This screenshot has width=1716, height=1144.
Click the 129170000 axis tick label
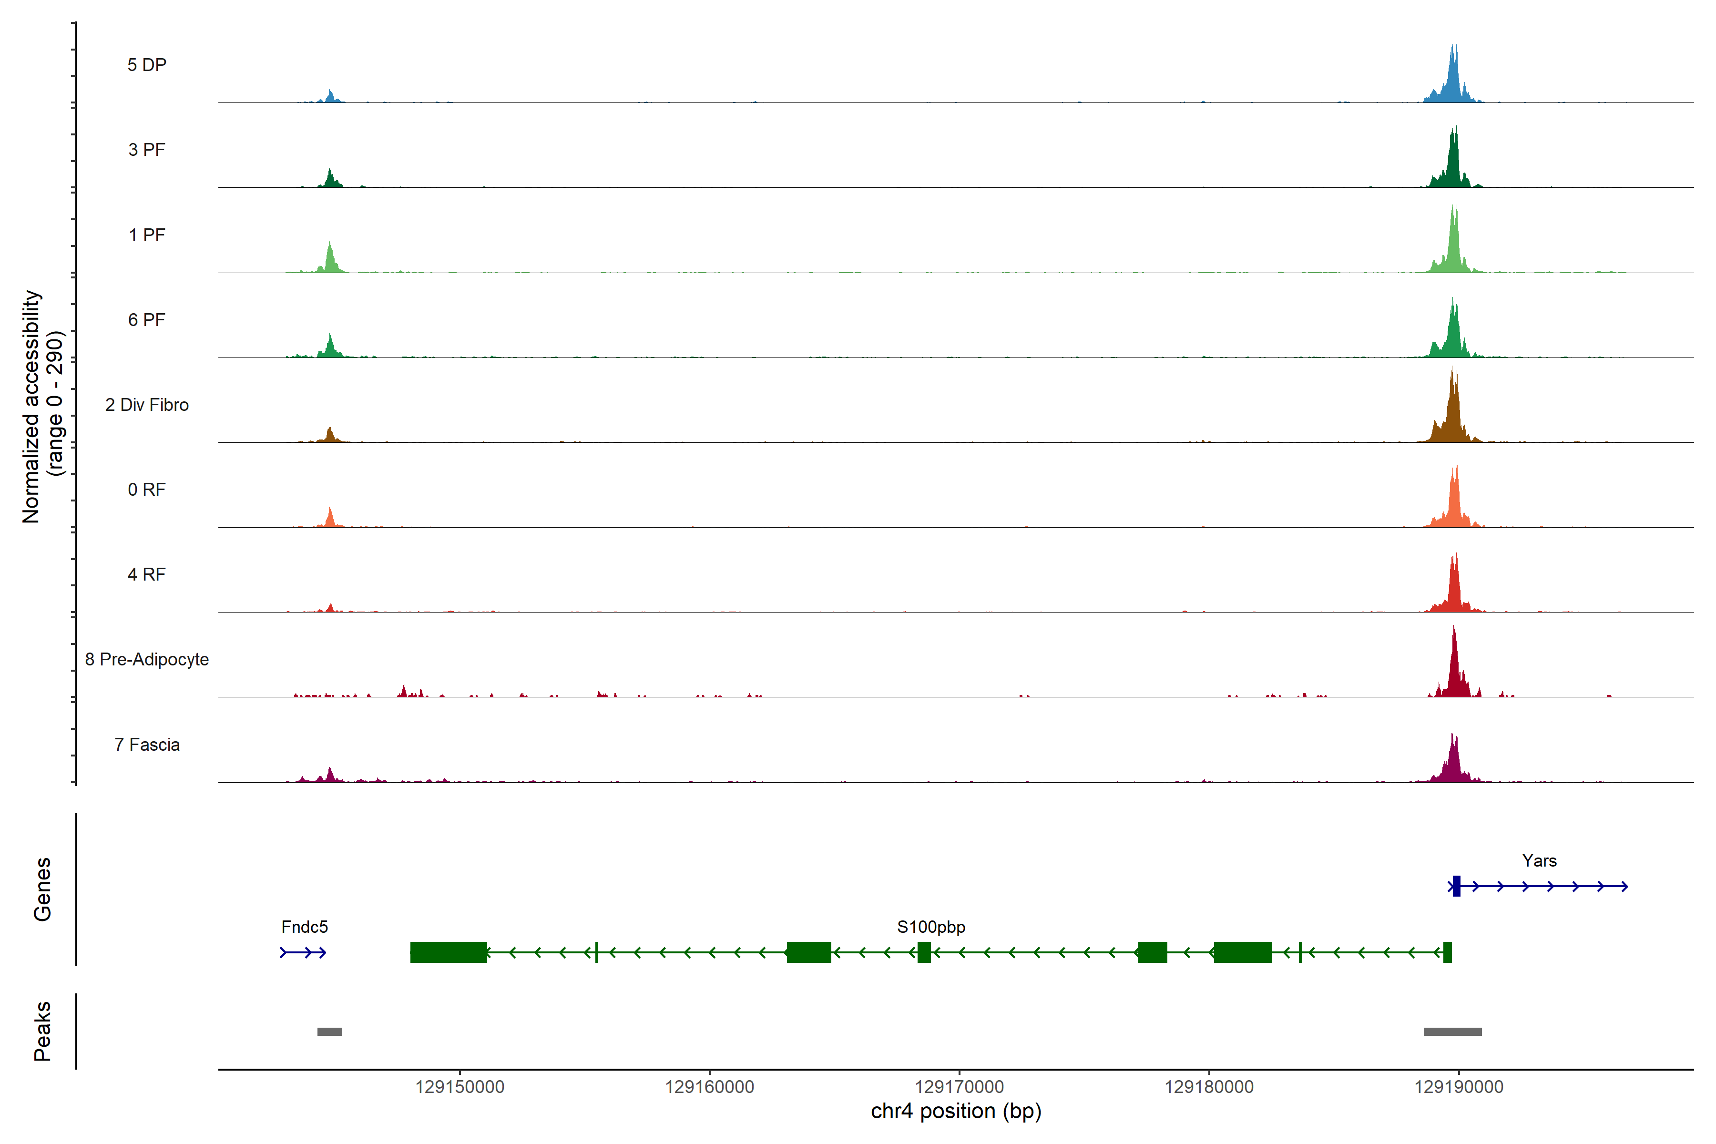[960, 1087]
